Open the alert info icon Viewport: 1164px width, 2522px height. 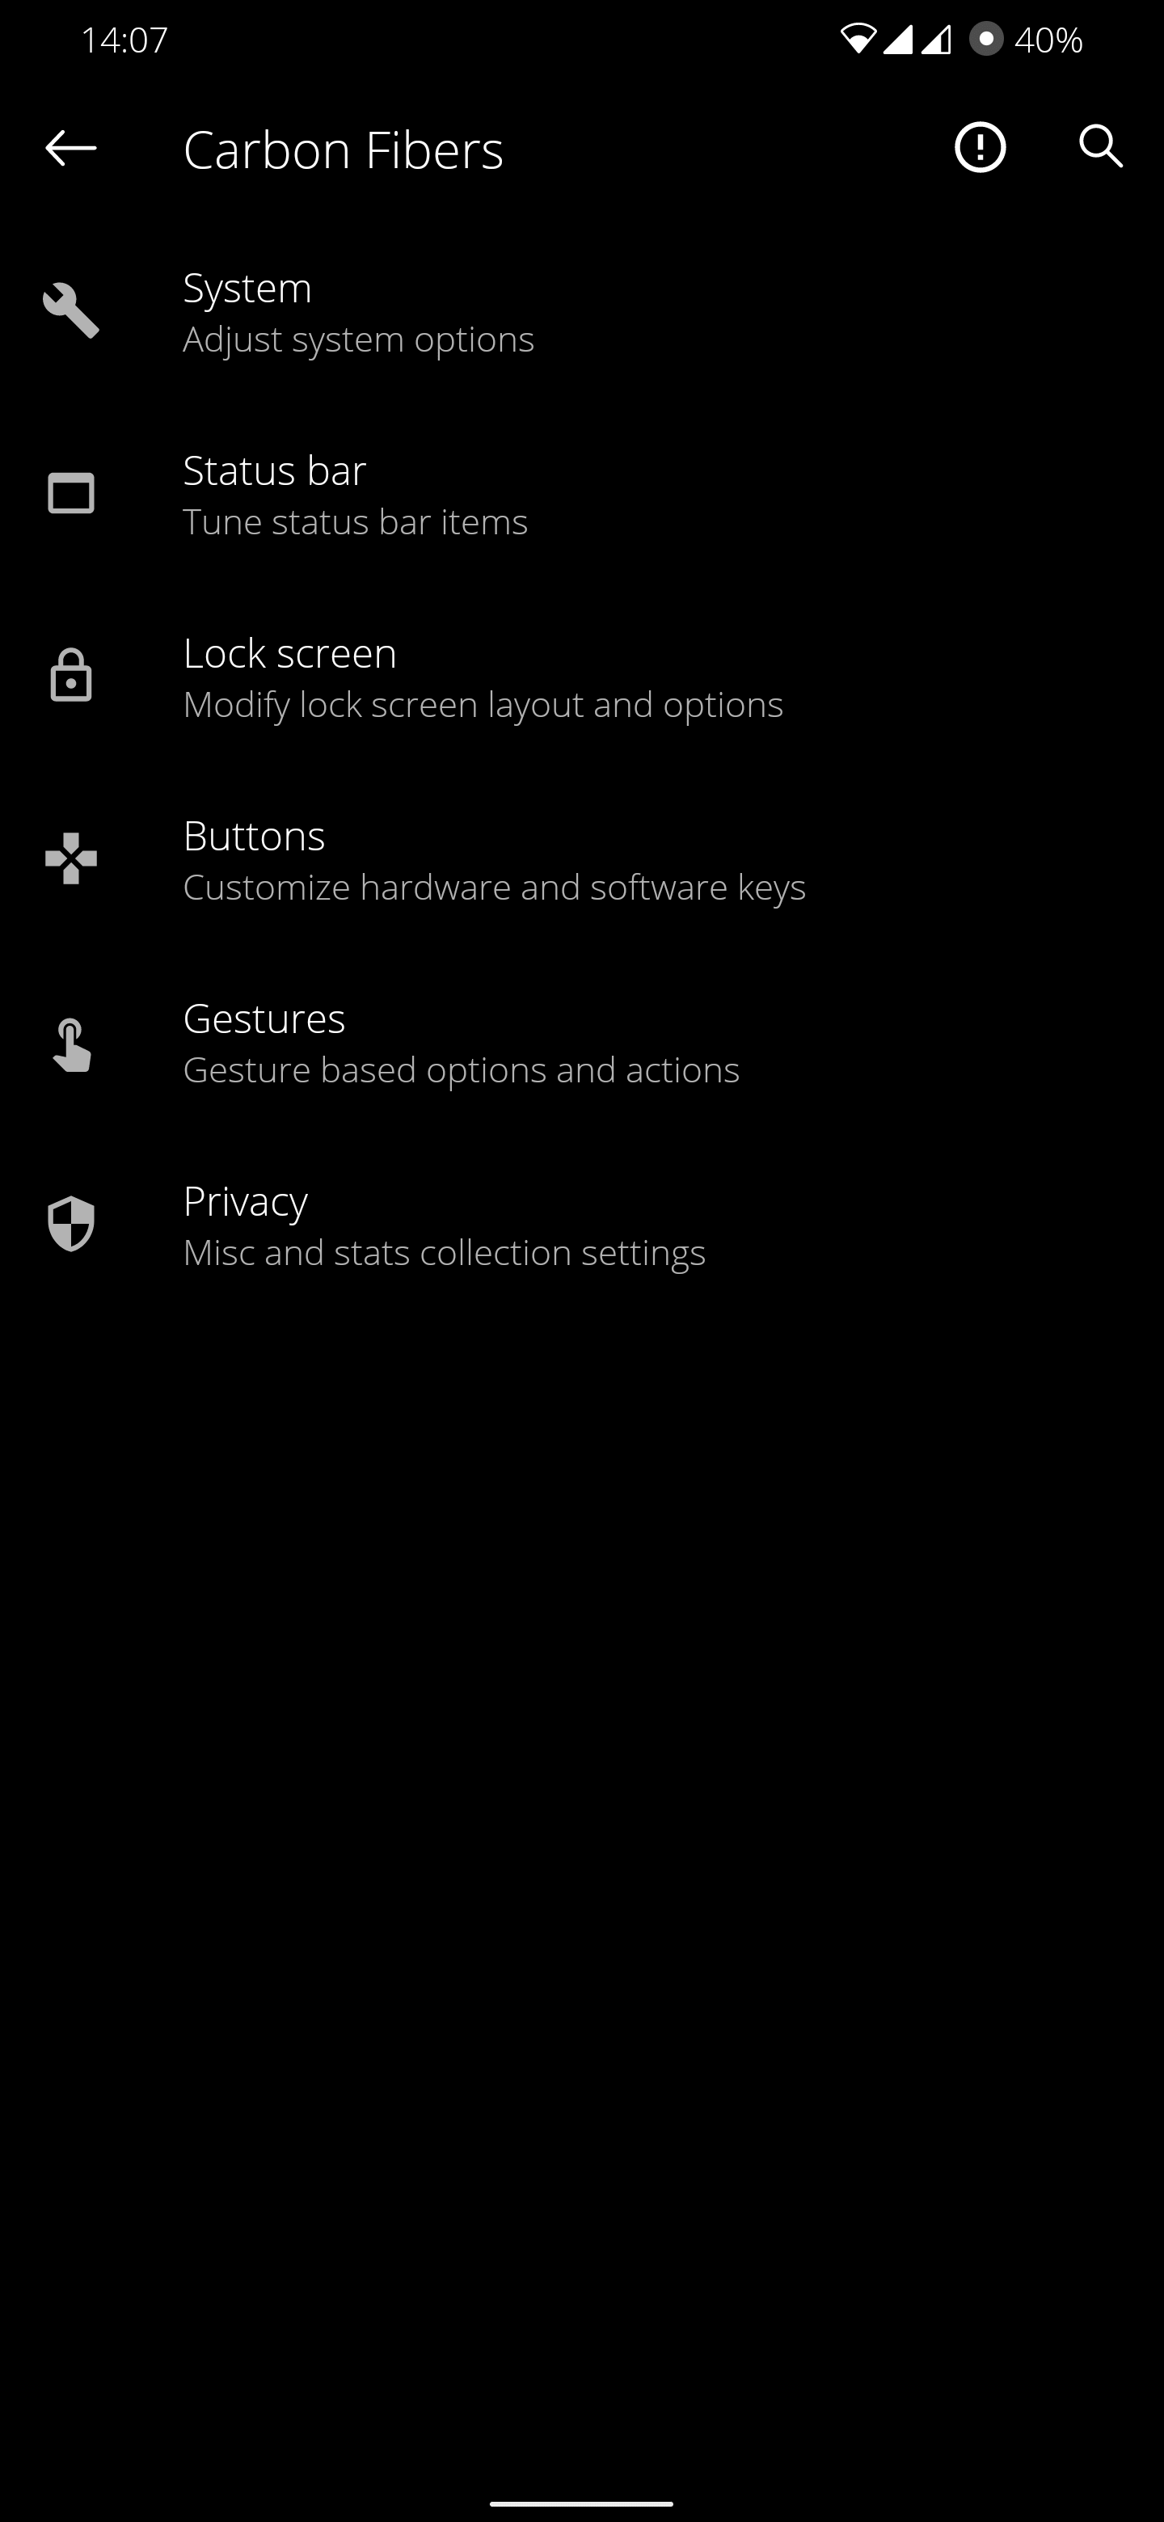click(980, 148)
